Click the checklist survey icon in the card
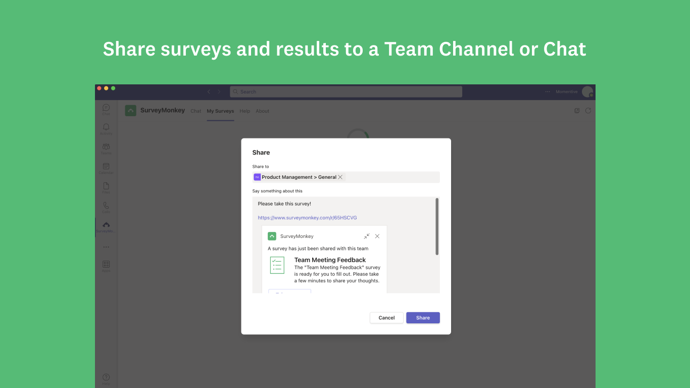Viewport: 690px width, 388px height. click(x=277, y=265)
